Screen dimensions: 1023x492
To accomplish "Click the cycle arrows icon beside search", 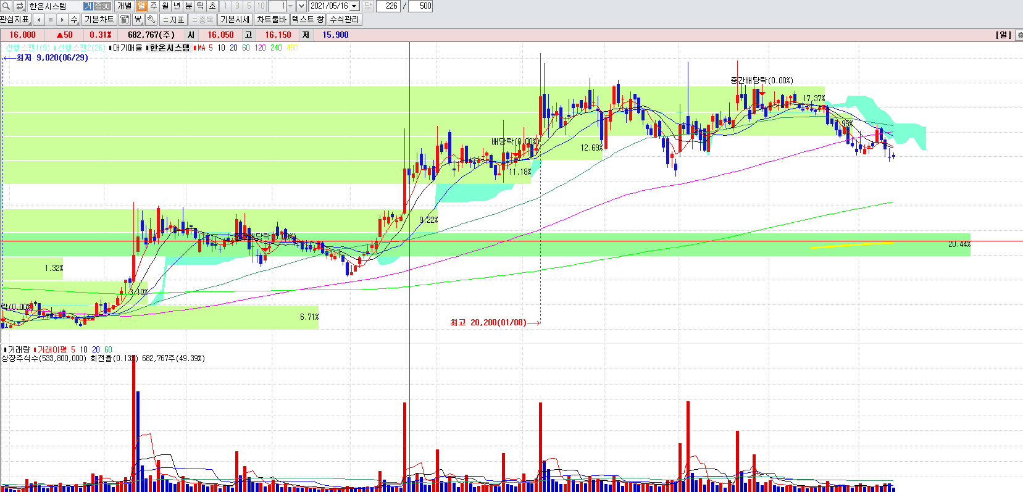I will pyautogui.click(x=20, y=6).
